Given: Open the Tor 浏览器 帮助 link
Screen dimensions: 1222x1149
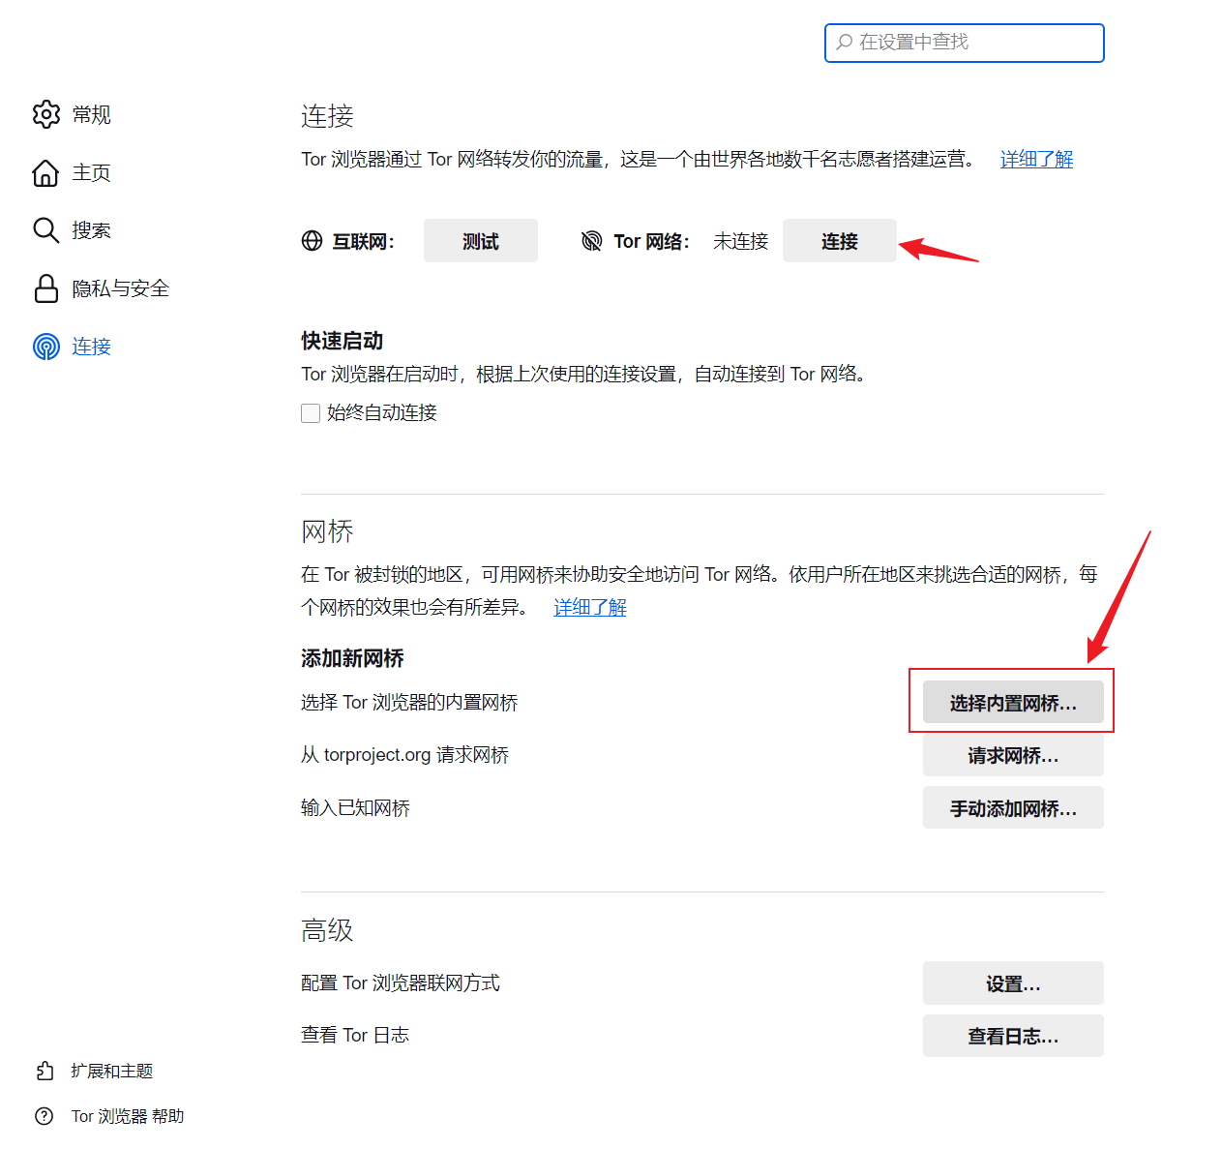Looking at the screenshot, I should (128, 1116).
